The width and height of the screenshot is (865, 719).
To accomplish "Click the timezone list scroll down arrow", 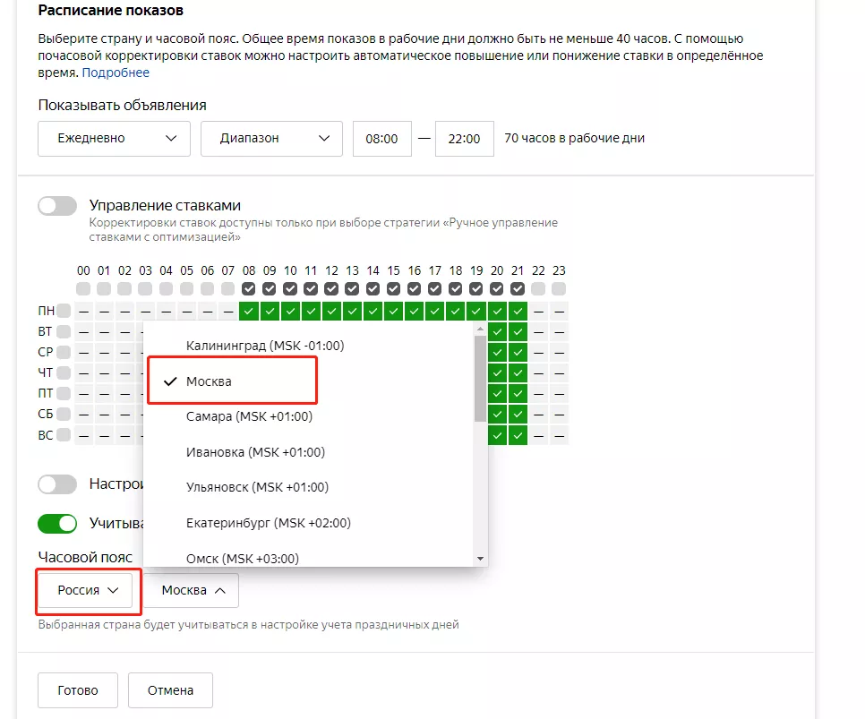I will tap(481, 559).
